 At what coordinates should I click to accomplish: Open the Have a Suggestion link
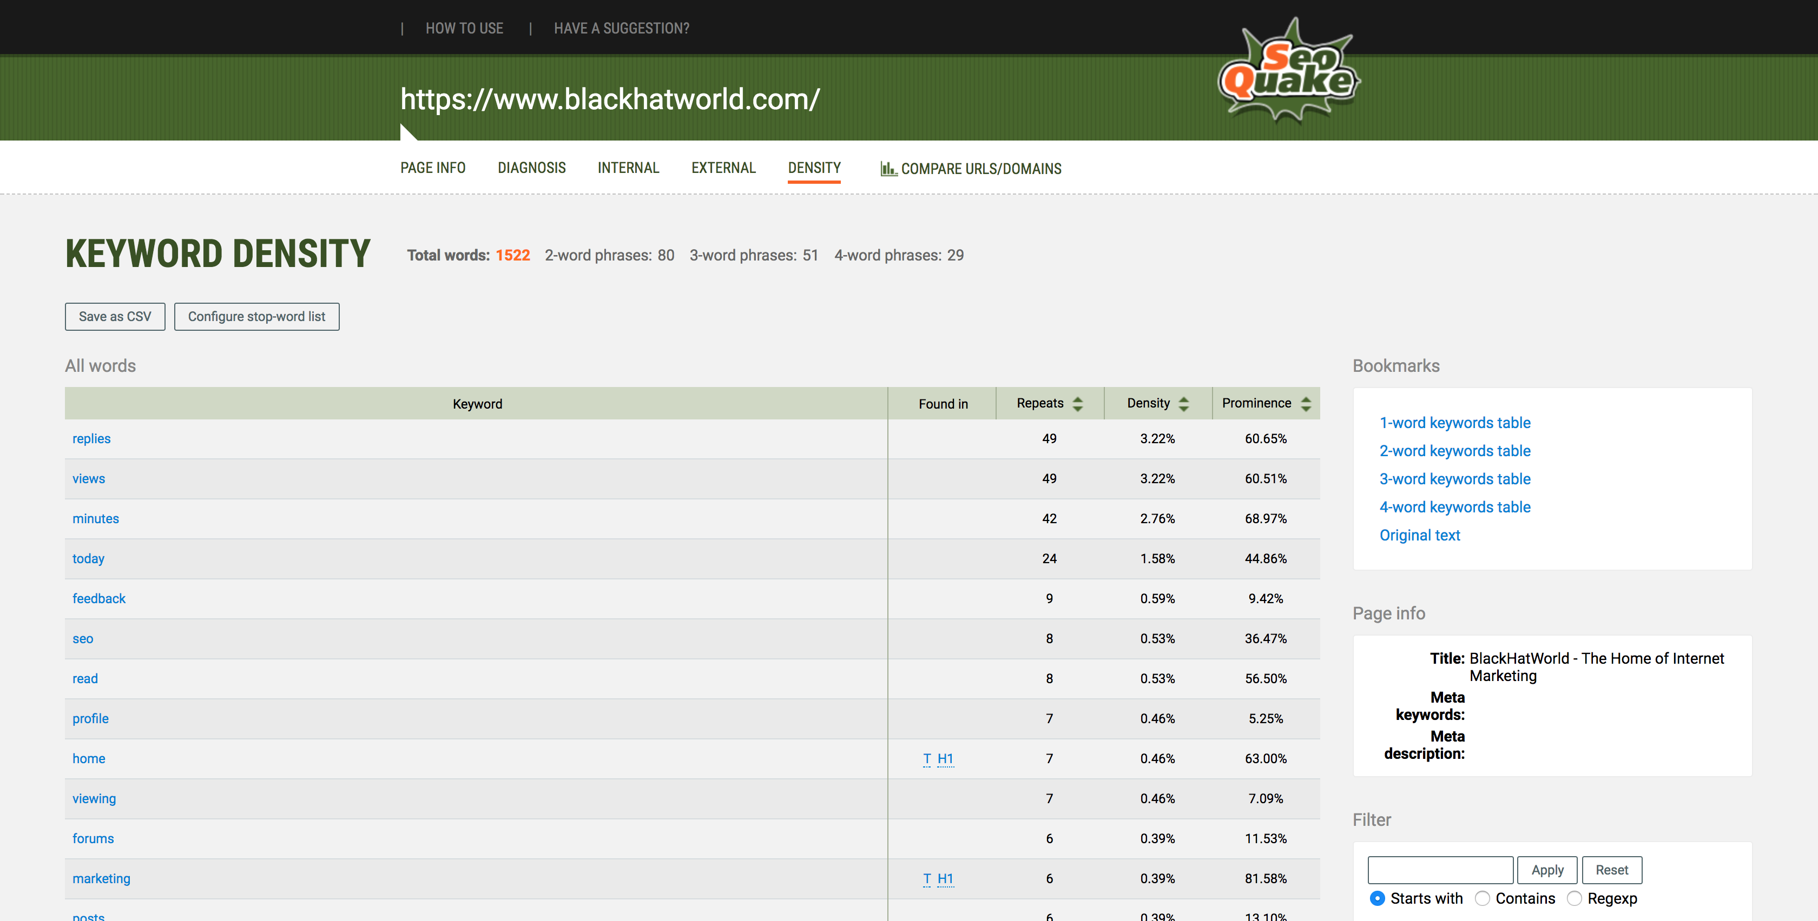[622, 28]
